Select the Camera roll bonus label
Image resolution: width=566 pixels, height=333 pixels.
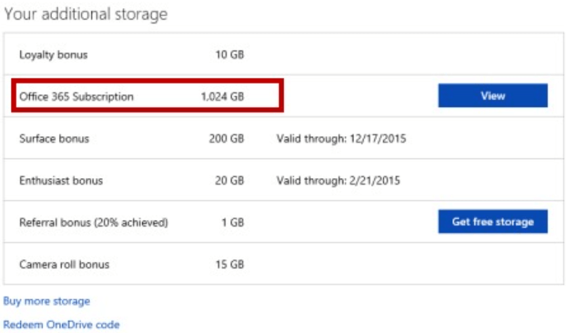click(64, 265)
